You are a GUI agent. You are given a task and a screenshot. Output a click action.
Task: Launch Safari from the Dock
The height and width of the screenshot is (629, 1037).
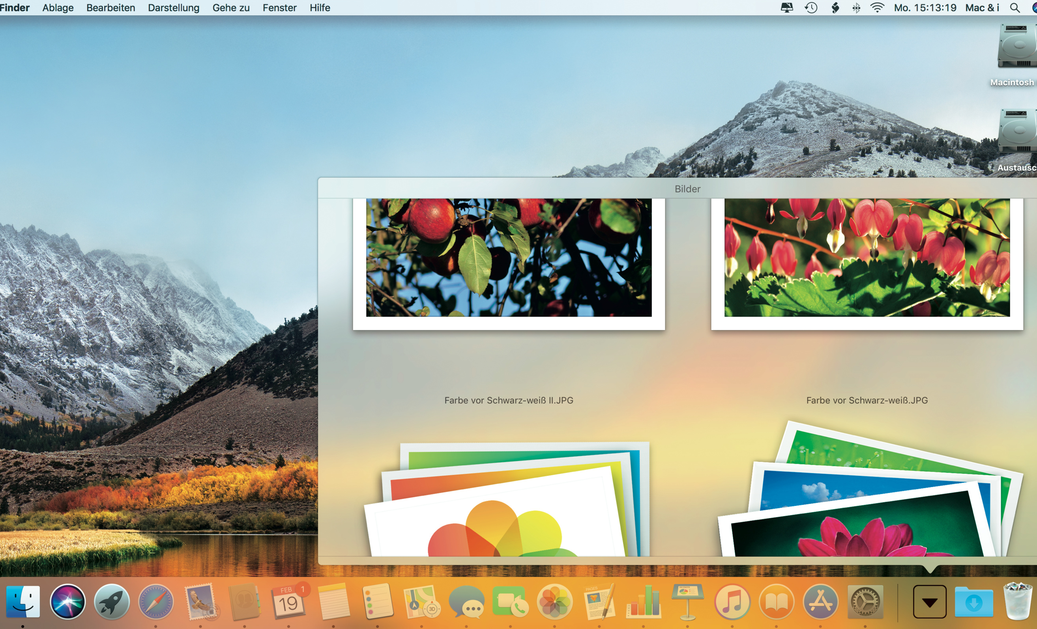pyautogui.click(x=156, y=602)
